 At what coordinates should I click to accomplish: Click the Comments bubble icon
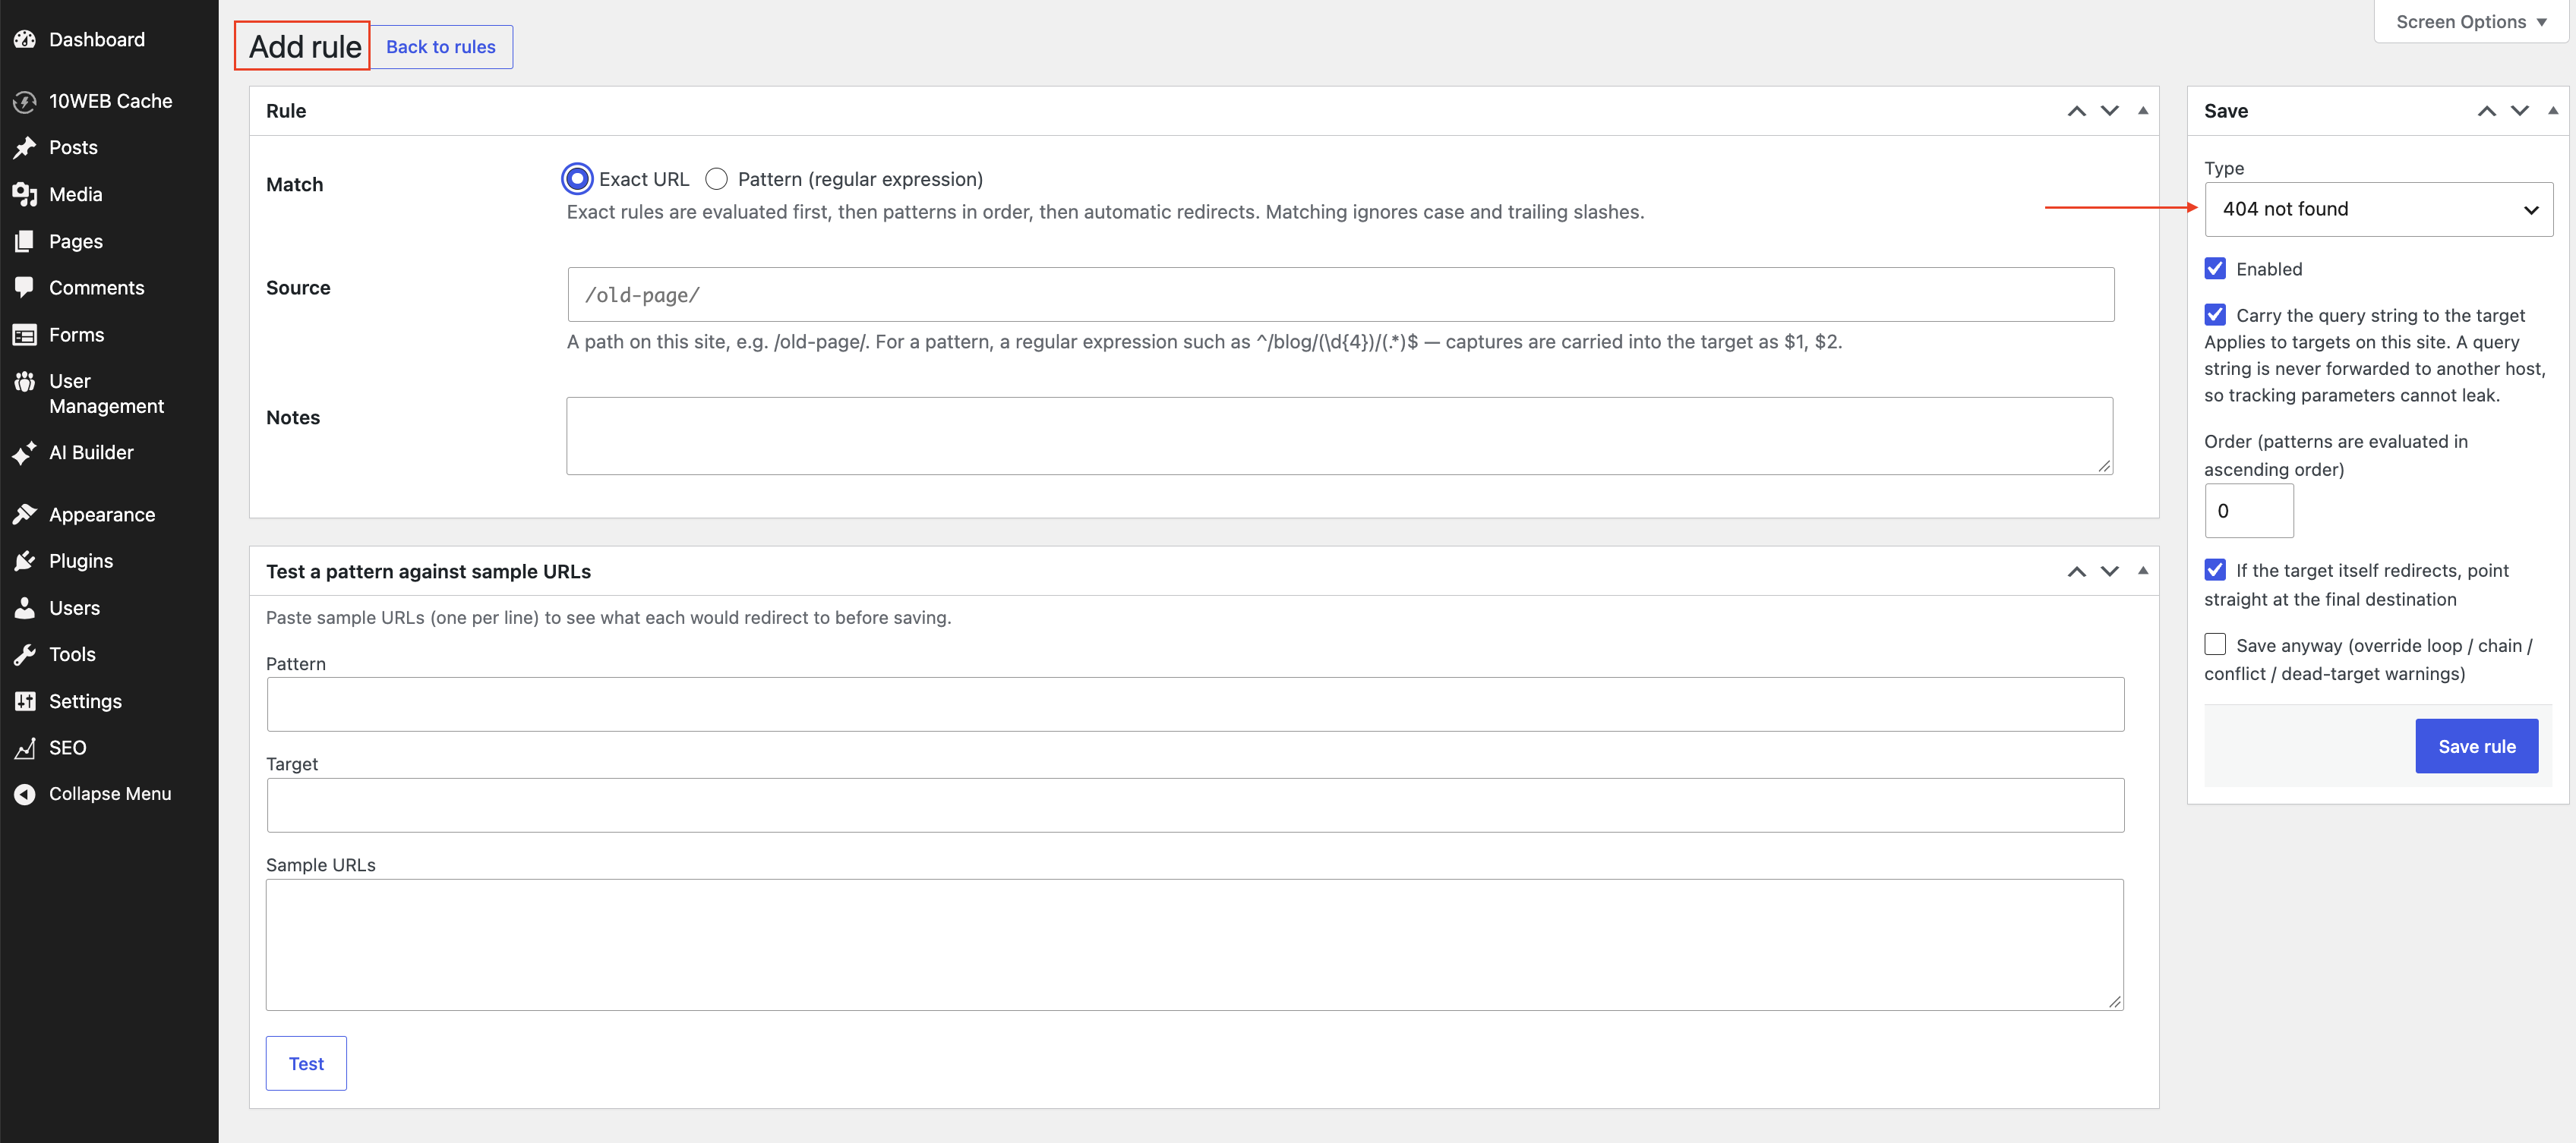point(25,288)
